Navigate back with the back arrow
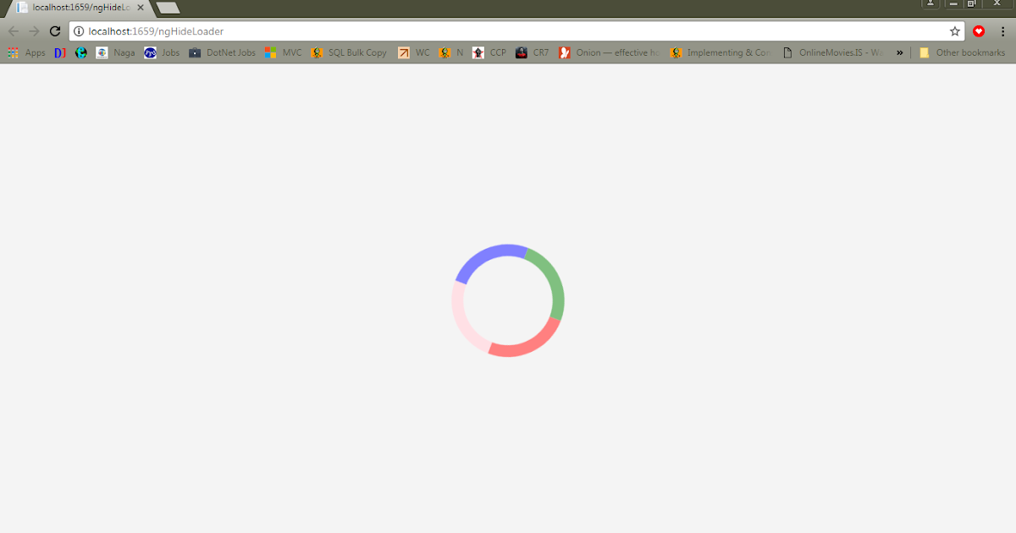Viewport: 1016px width, 533px height. (14, 30)
